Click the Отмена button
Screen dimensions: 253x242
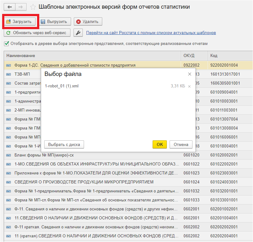point(181,144)
